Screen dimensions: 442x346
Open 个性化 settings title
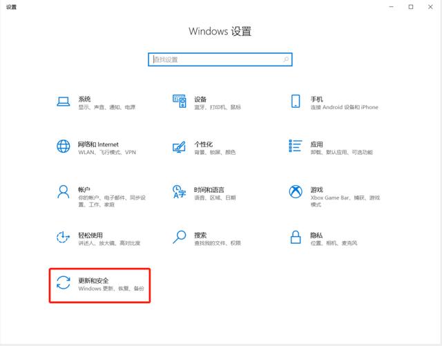coord(204,144)
